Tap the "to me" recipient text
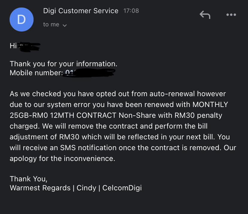Image resolution: width=248 pixels, height=214 pixels. tap(51, 25)
